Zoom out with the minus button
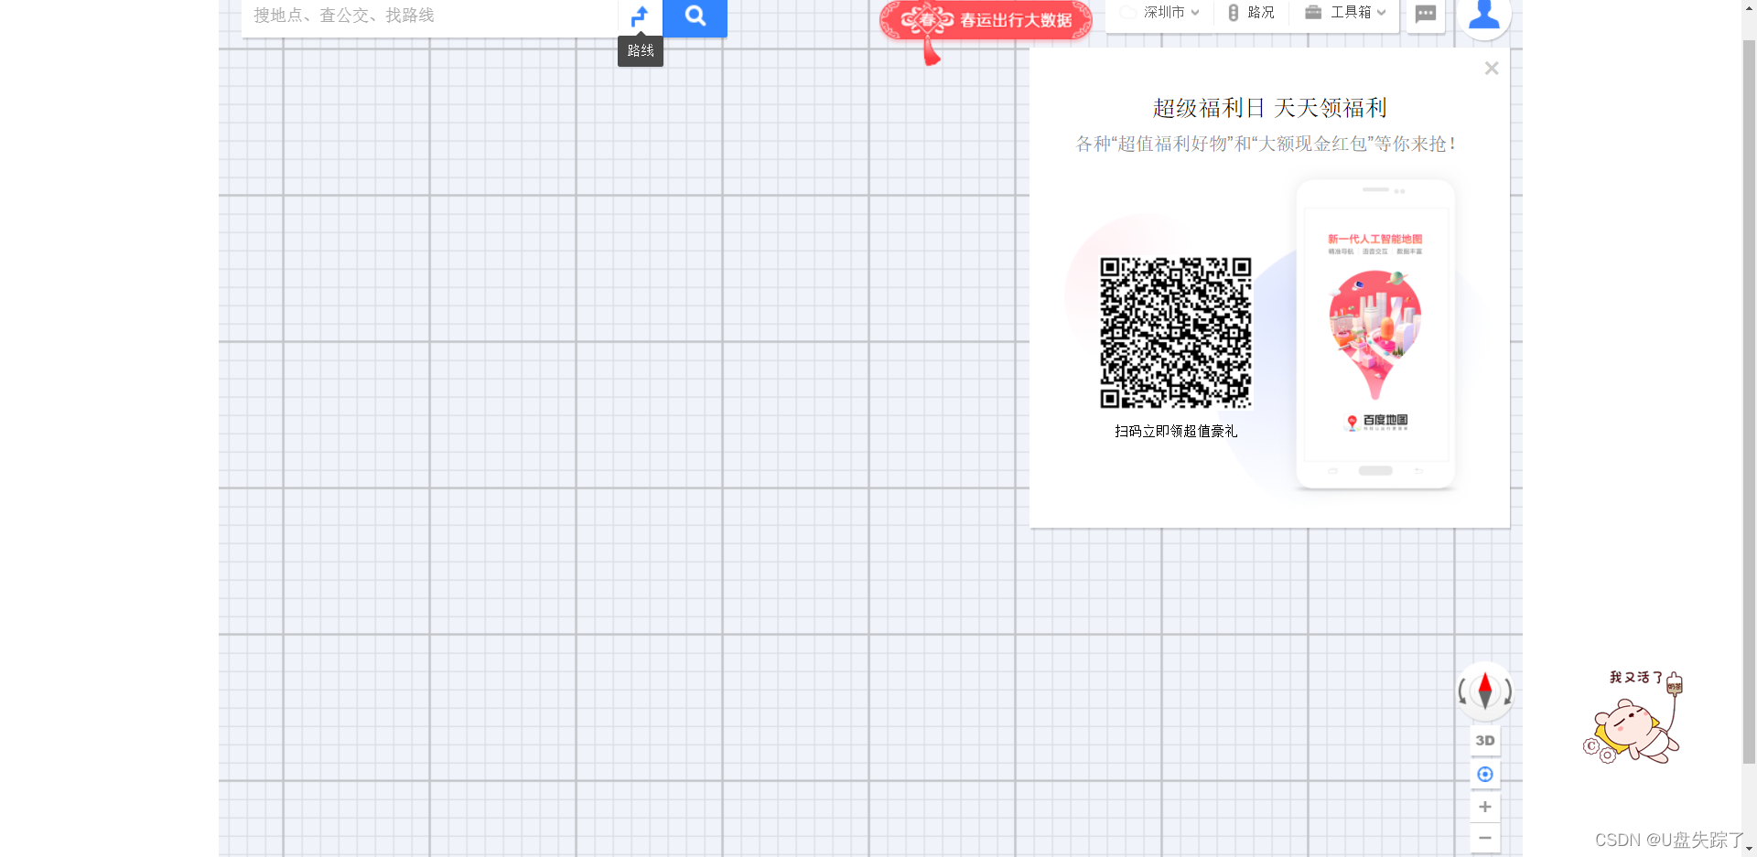The height and width of the screenshot is (857, 1757). (1484, 838)
